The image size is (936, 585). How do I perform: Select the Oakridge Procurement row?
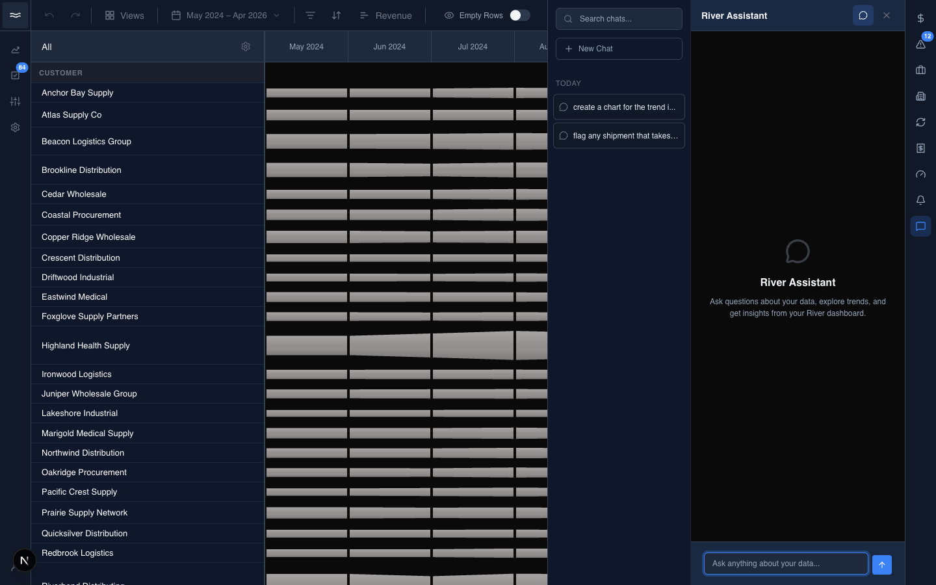coord(148,473)
